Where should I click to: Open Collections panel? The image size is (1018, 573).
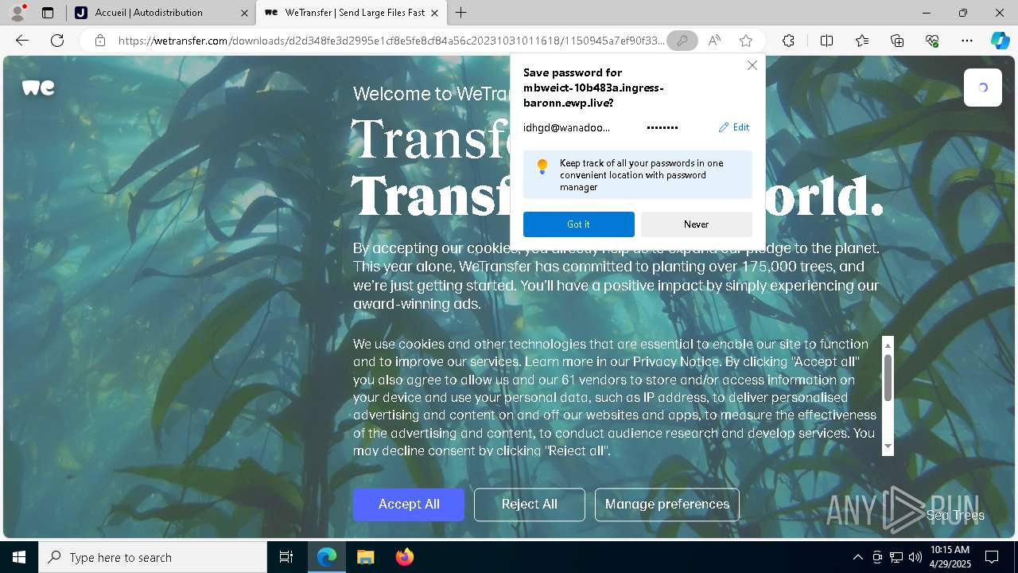coord(897,41)
